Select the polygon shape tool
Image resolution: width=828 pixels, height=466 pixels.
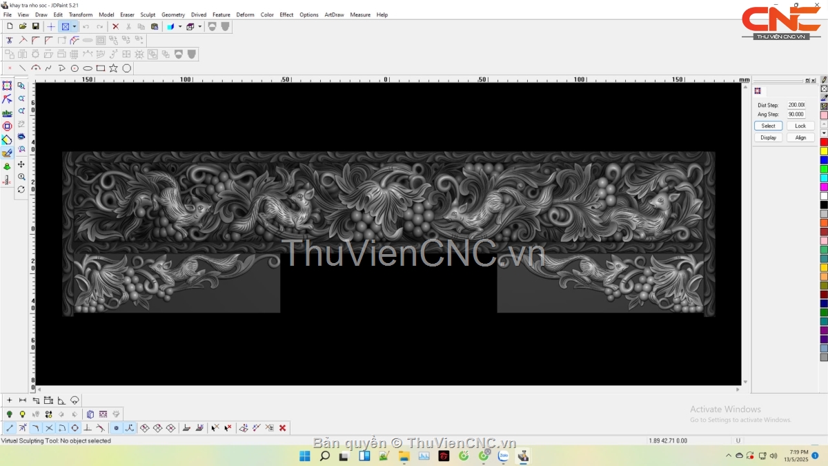tap(127, 68)
